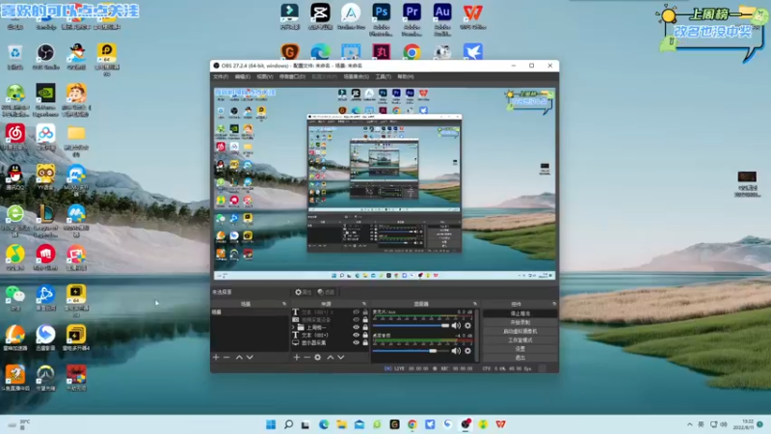Toggle visibility of the 文本 (GDI+) 2 source
Viewport: 771px width, 434px height.
point(356,312)
